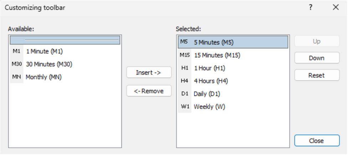Screen dimensions: 348x155
Task: Select the separator item in Available list
Action: 65,40
